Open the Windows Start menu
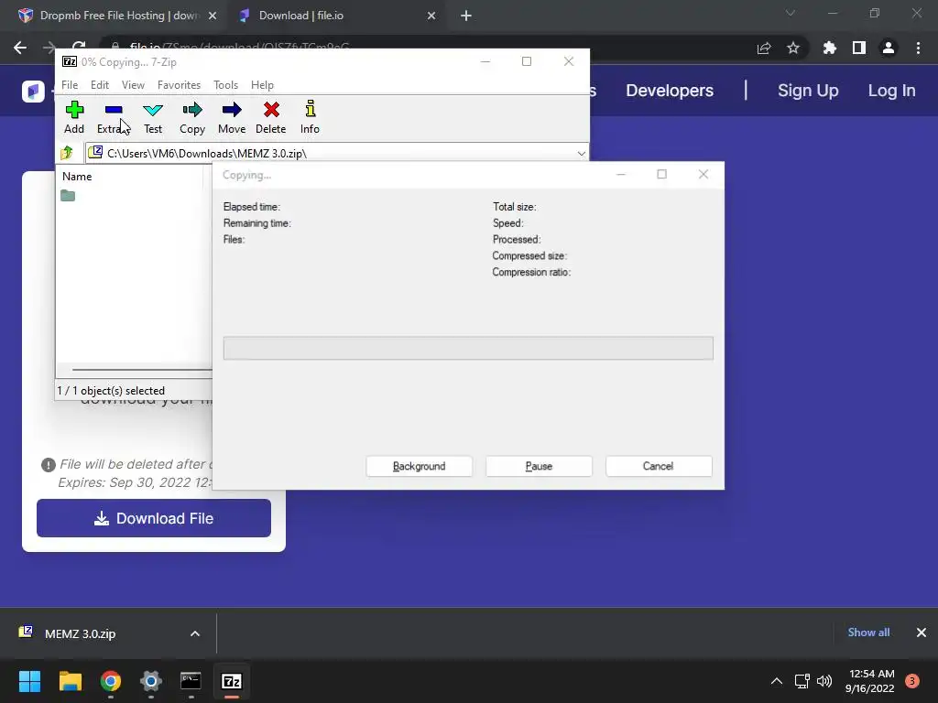The image size is (938, 703). [29, 681]
